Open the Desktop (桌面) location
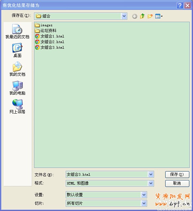 (17, 50)
